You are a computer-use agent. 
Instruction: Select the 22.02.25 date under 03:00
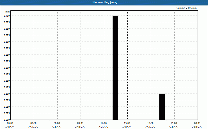(x=33, y=127)
